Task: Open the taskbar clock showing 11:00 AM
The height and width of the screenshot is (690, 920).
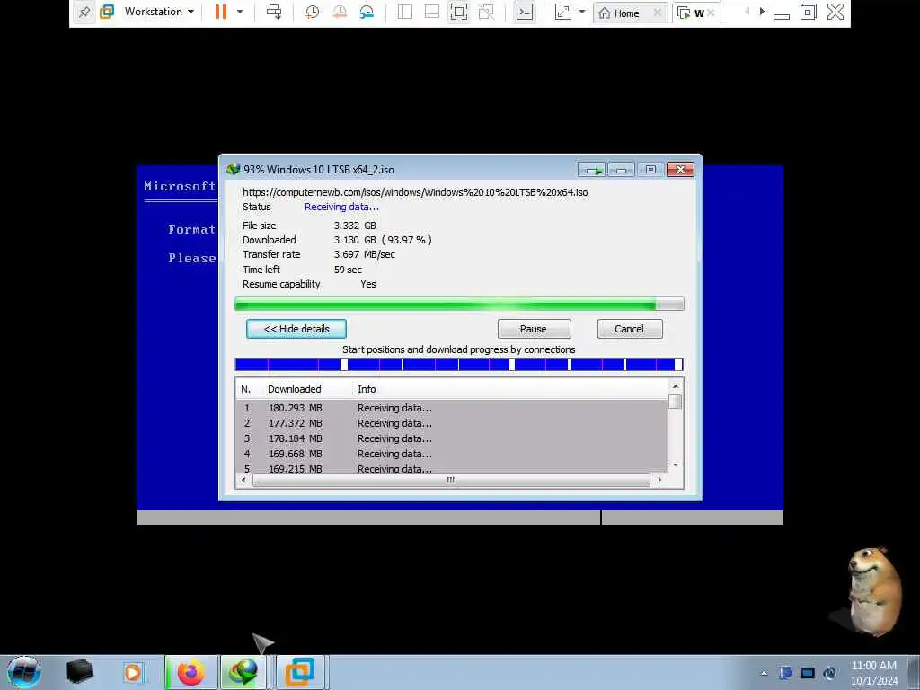Action: (x=874, y=673)
